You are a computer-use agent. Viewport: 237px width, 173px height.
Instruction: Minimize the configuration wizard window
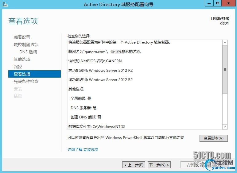tap(209, 3)
